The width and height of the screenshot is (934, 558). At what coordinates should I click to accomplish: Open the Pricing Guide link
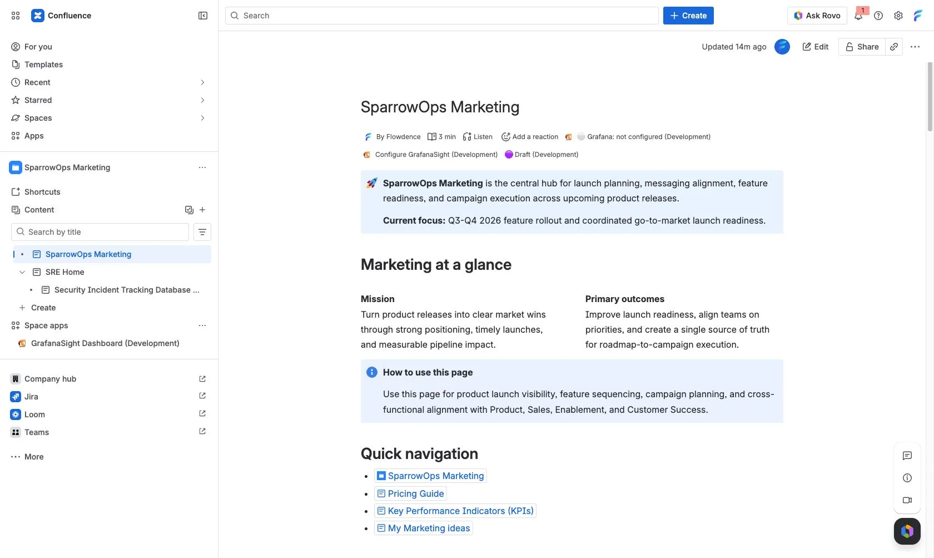(x=410, y=493)
